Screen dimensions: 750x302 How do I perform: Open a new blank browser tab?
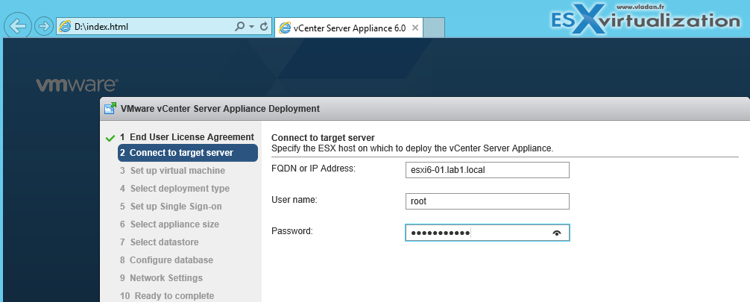pyautogui.click(x=434, y=28)
